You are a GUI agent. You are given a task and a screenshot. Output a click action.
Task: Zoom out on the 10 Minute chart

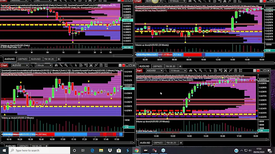[x=205, y=71]
